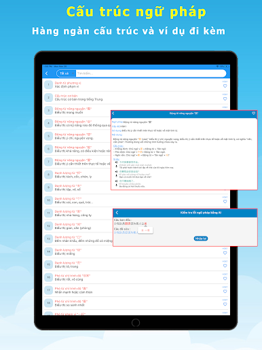
Task: Go back from the grammar detail popup
Action: coord(113,113)
